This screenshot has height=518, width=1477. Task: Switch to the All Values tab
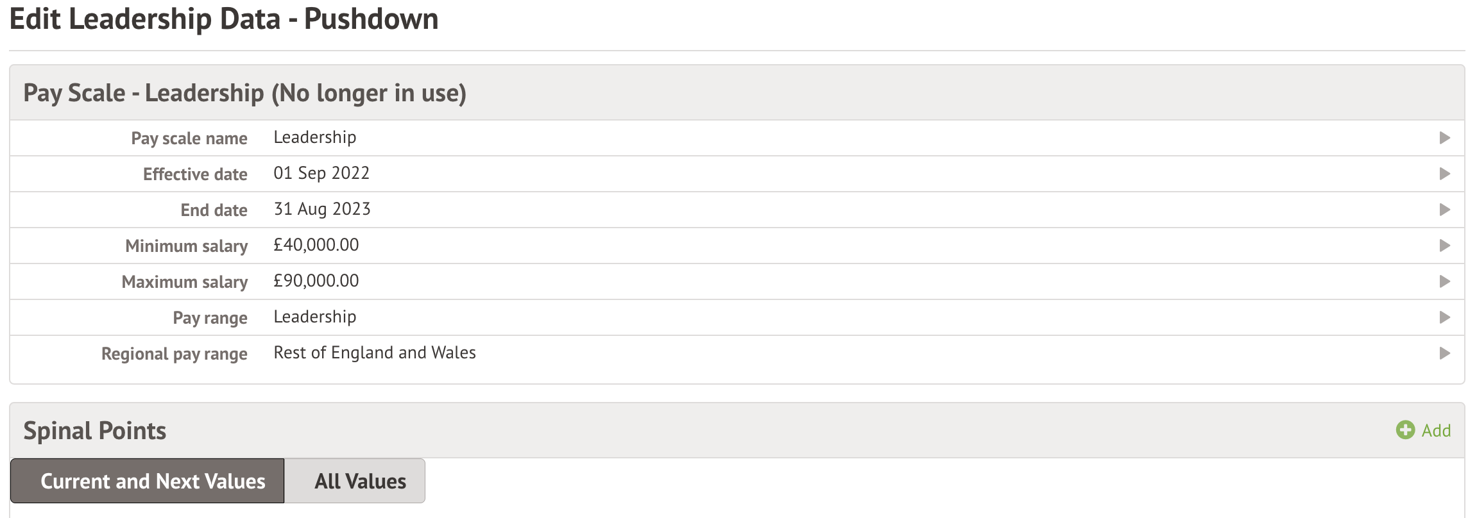pyautogui.click(x=360, y=481)
